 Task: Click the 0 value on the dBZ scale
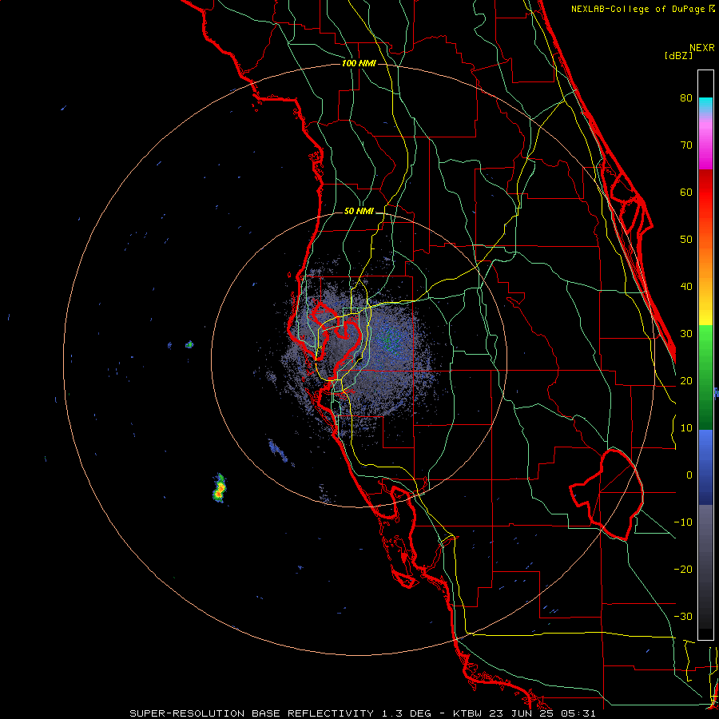coord(689,475)
